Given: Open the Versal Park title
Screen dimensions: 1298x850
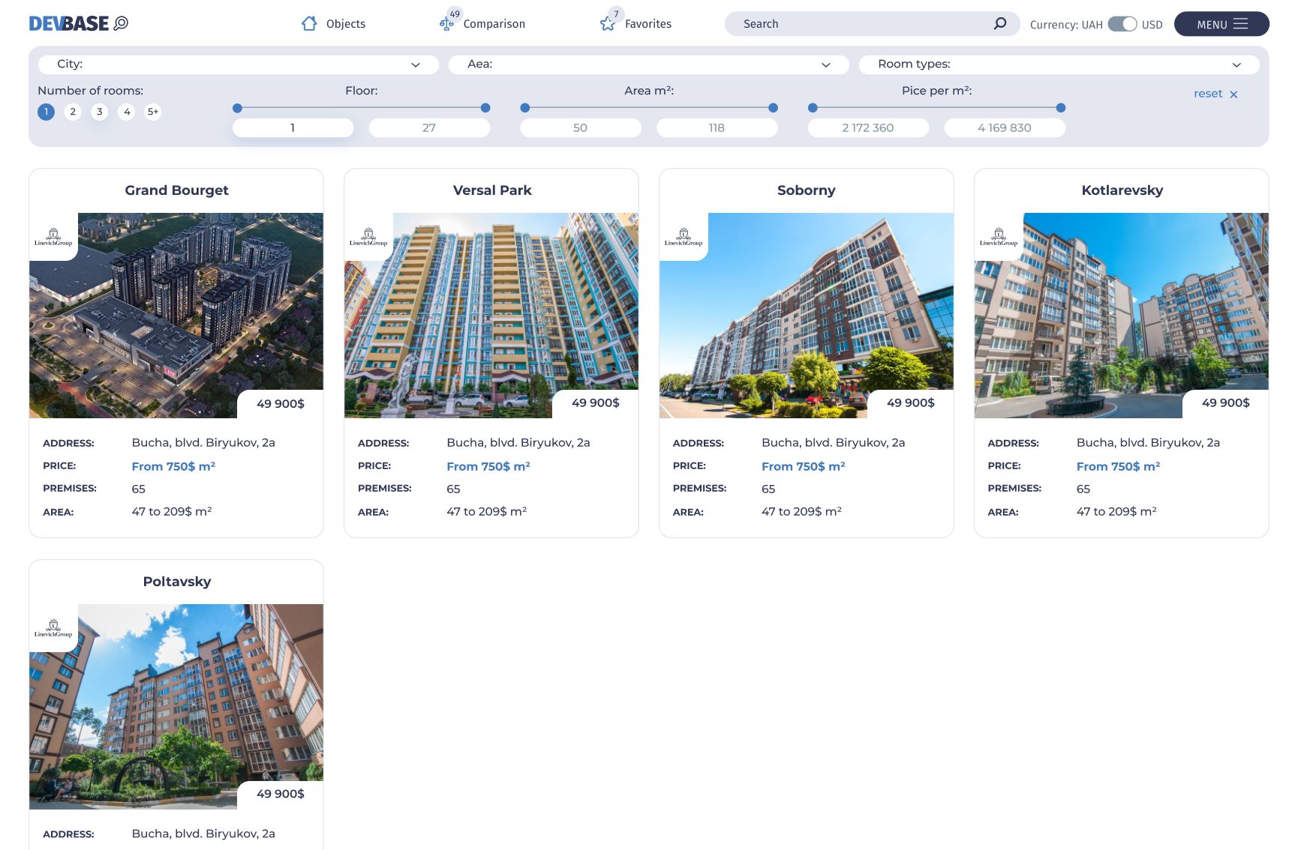Looking at the screenshot, I should [492, 190].
